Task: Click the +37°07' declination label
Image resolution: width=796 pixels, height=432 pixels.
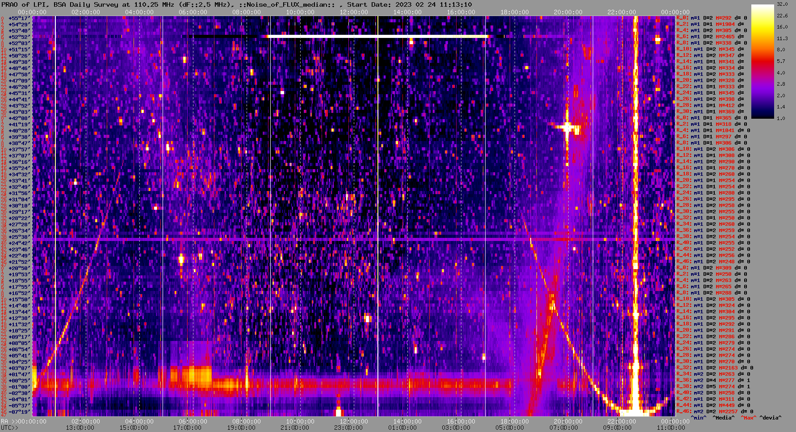Action: coord(19,155)
